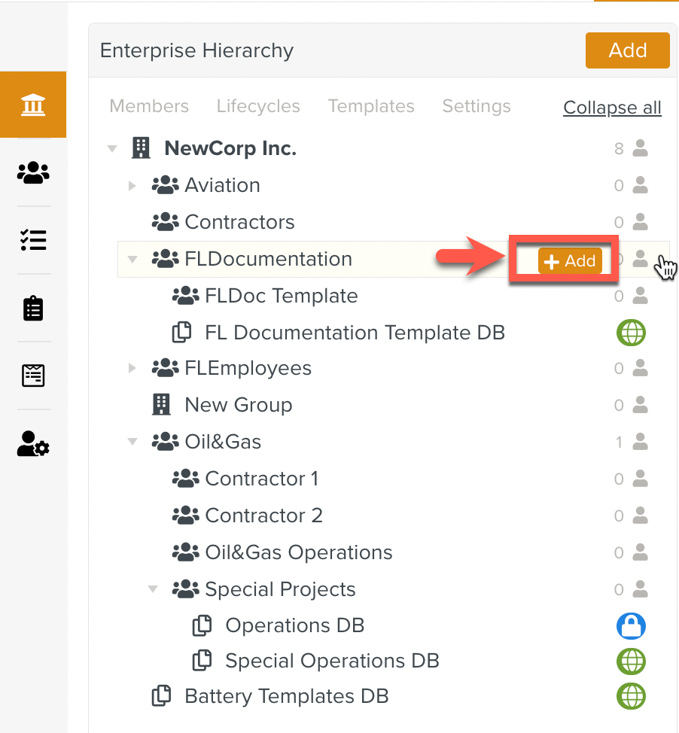Open the users group sidebar icon
This screenshot has width=679, height=733.
[x=33, y=174]
